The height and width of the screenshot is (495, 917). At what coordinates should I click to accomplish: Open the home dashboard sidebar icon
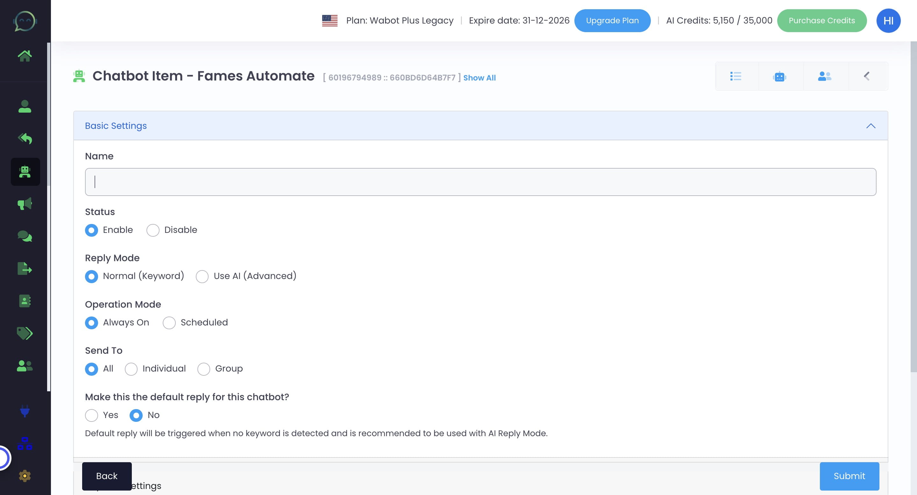click(25, 56)
